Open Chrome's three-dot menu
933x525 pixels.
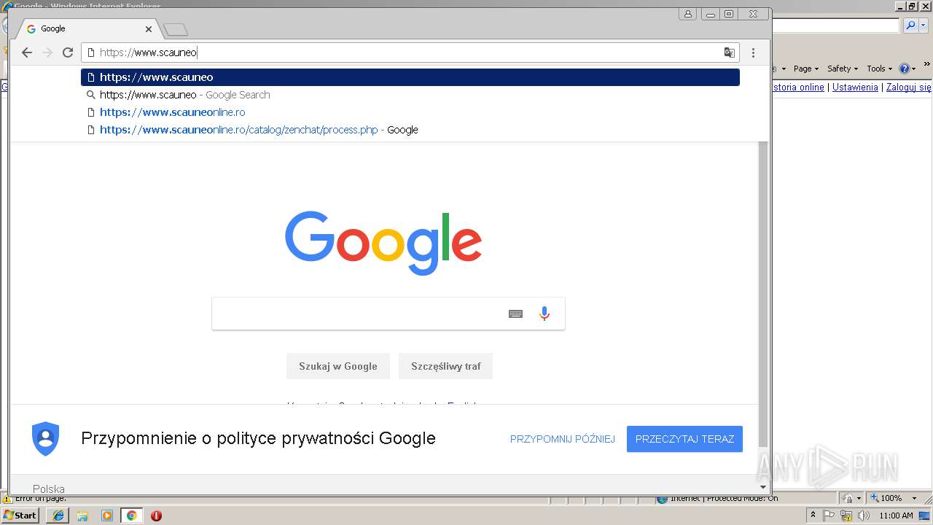753,52
